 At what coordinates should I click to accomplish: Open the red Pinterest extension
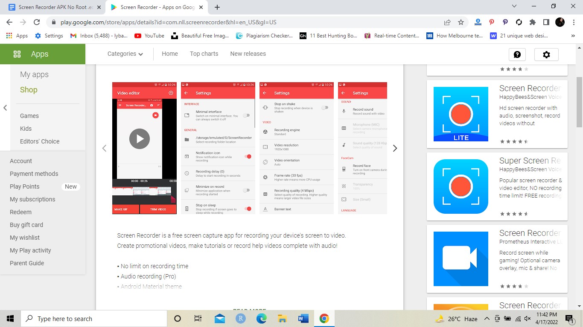(x=492, y=22)
